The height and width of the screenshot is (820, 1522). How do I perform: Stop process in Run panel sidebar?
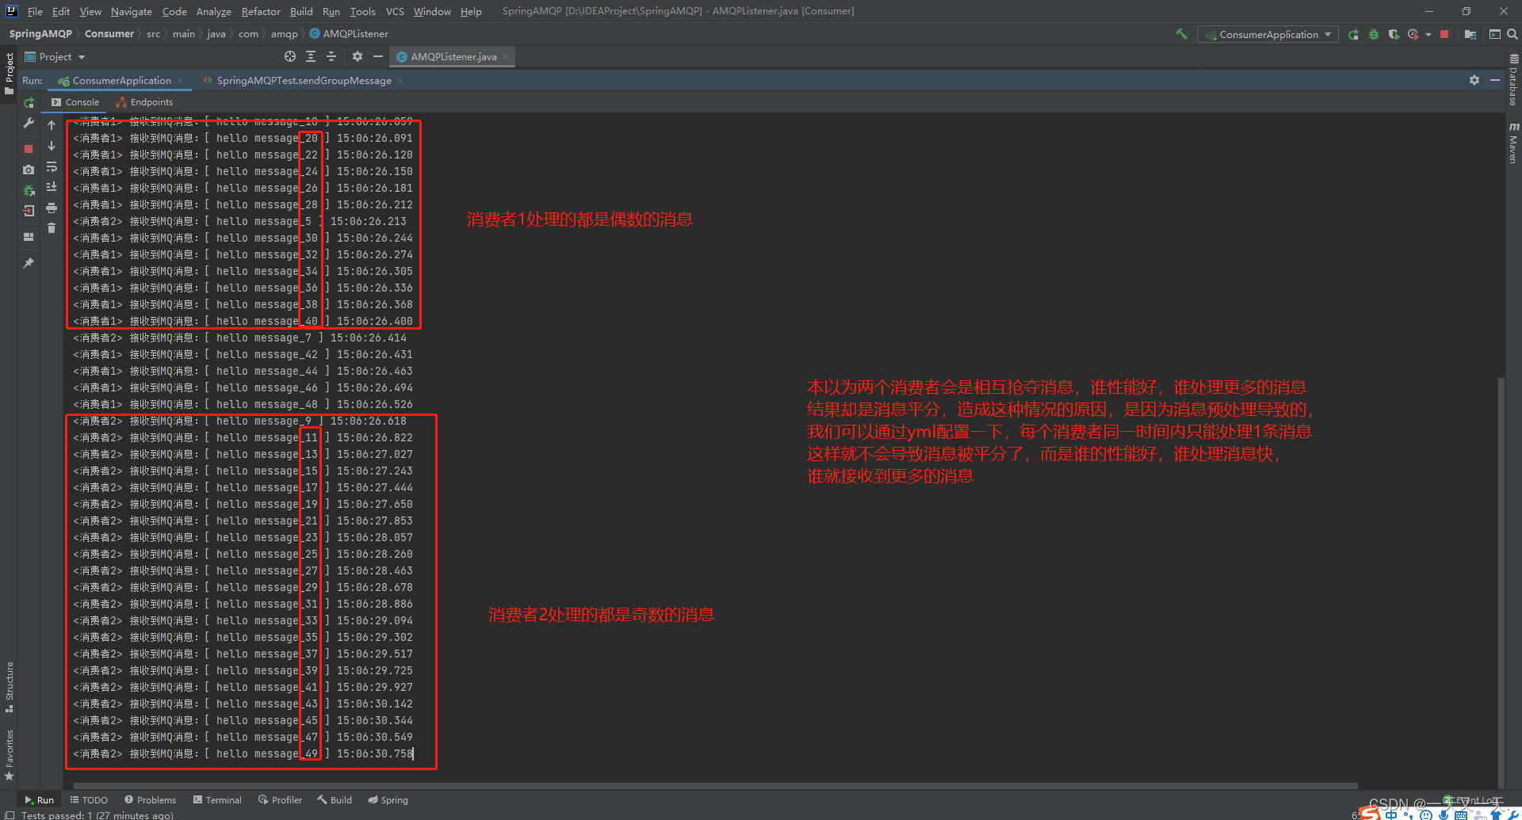tap(29, 148)
